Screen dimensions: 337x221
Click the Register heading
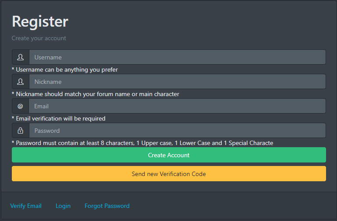pos(40,22)
